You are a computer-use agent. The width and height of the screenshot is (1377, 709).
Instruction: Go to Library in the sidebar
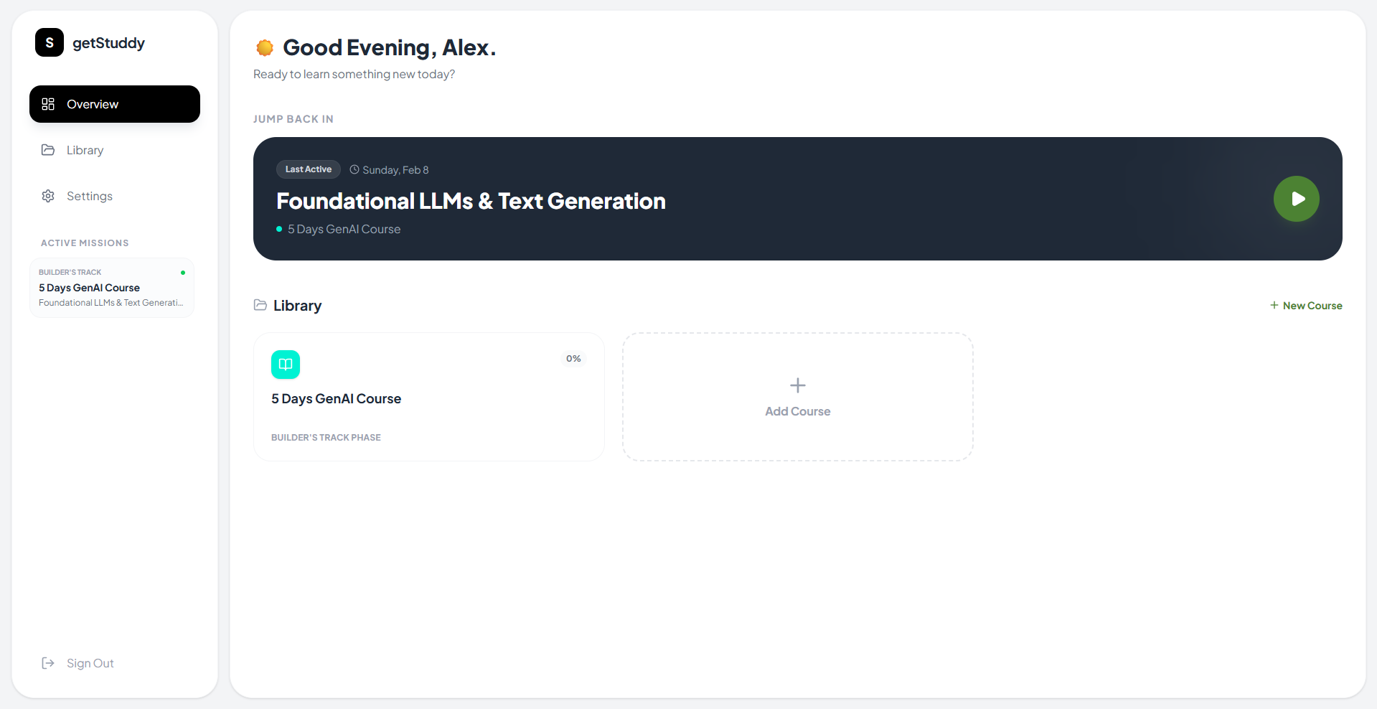click(x=85, y=150)
